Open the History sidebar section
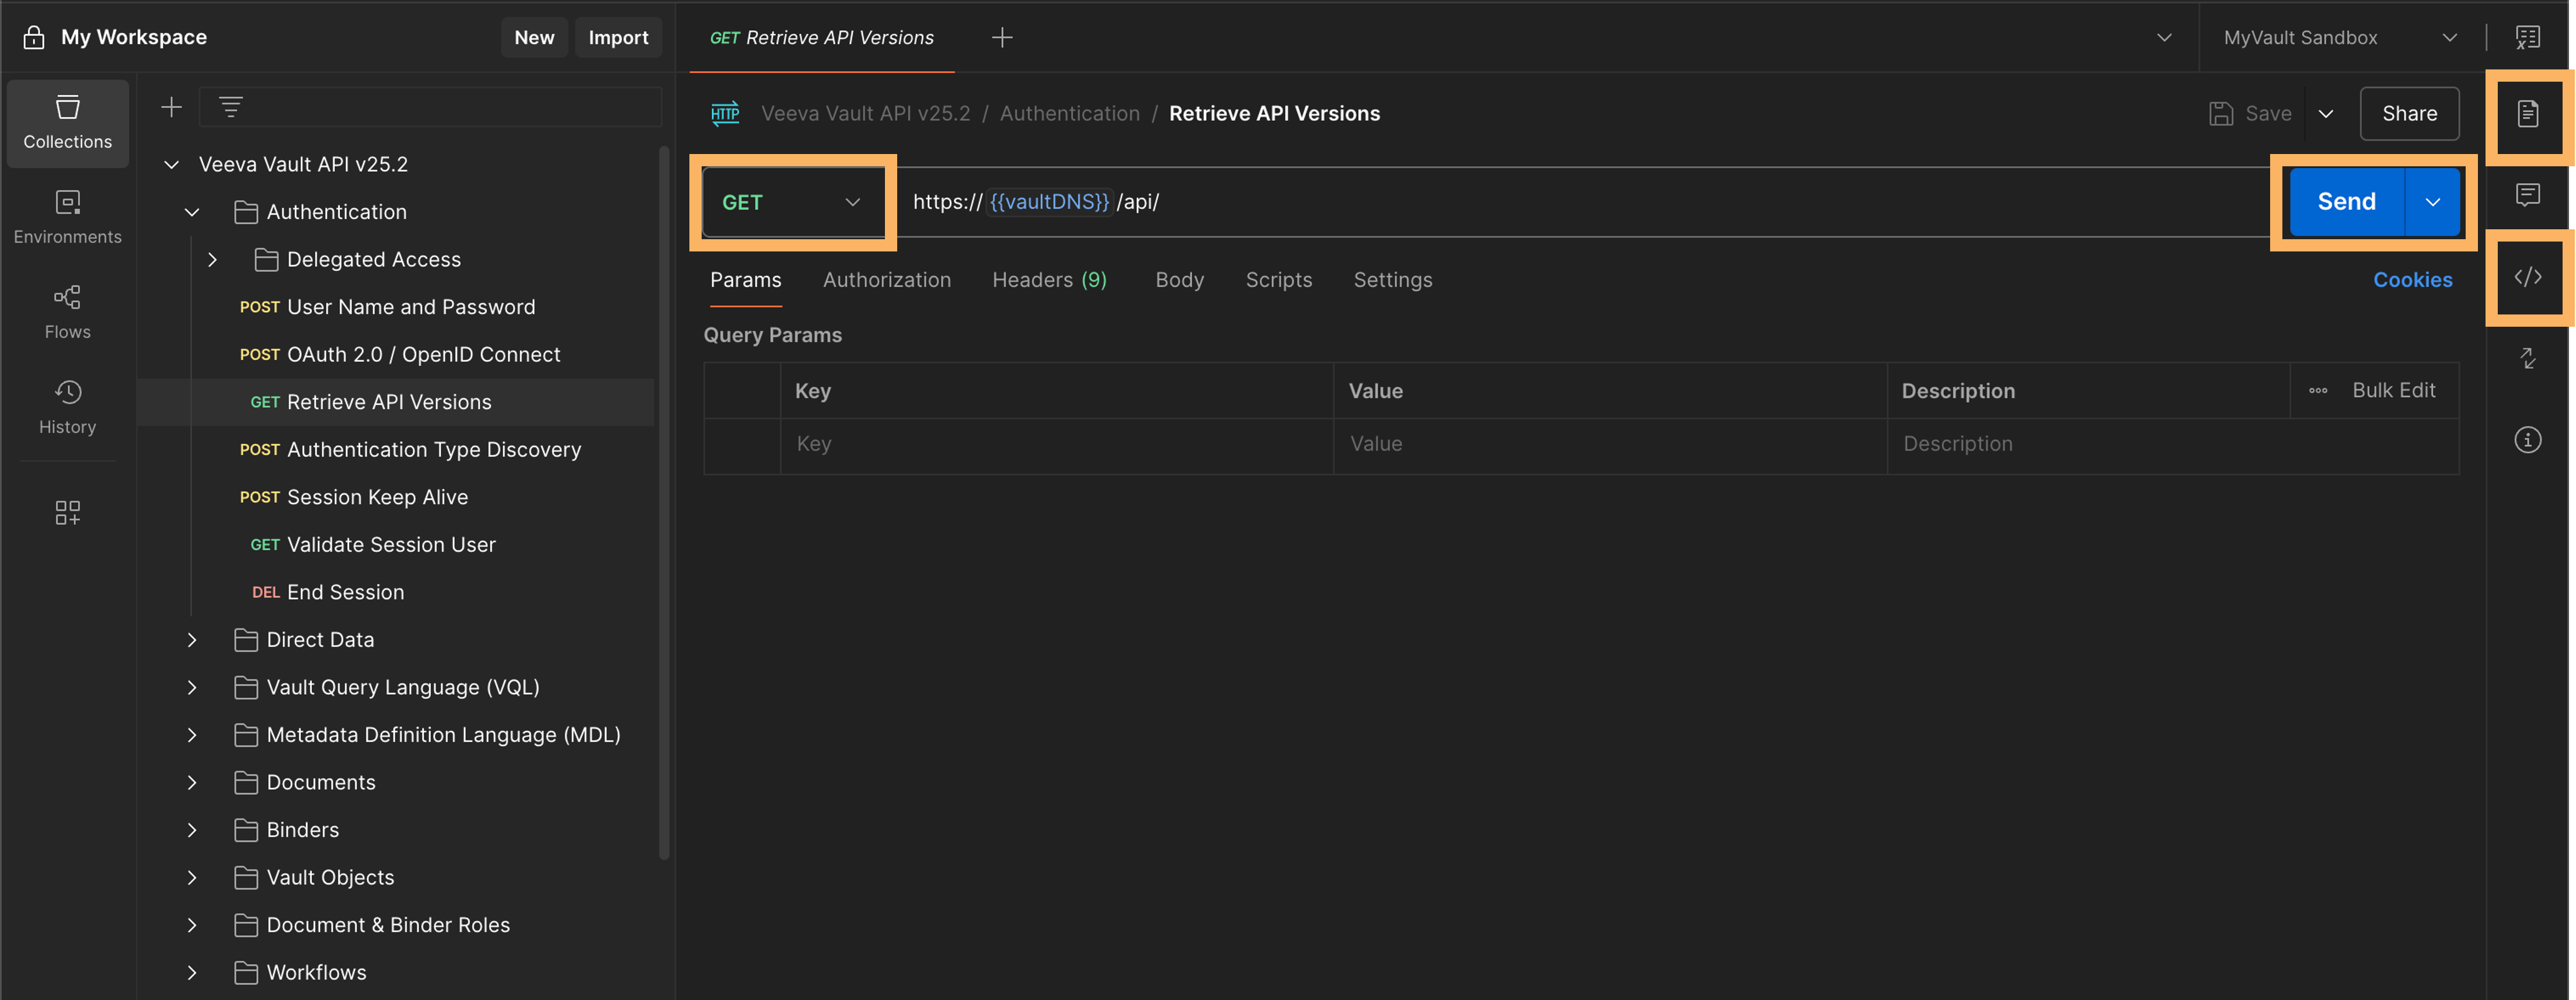Screen dimensions: 2576x1000 (67, 407)
